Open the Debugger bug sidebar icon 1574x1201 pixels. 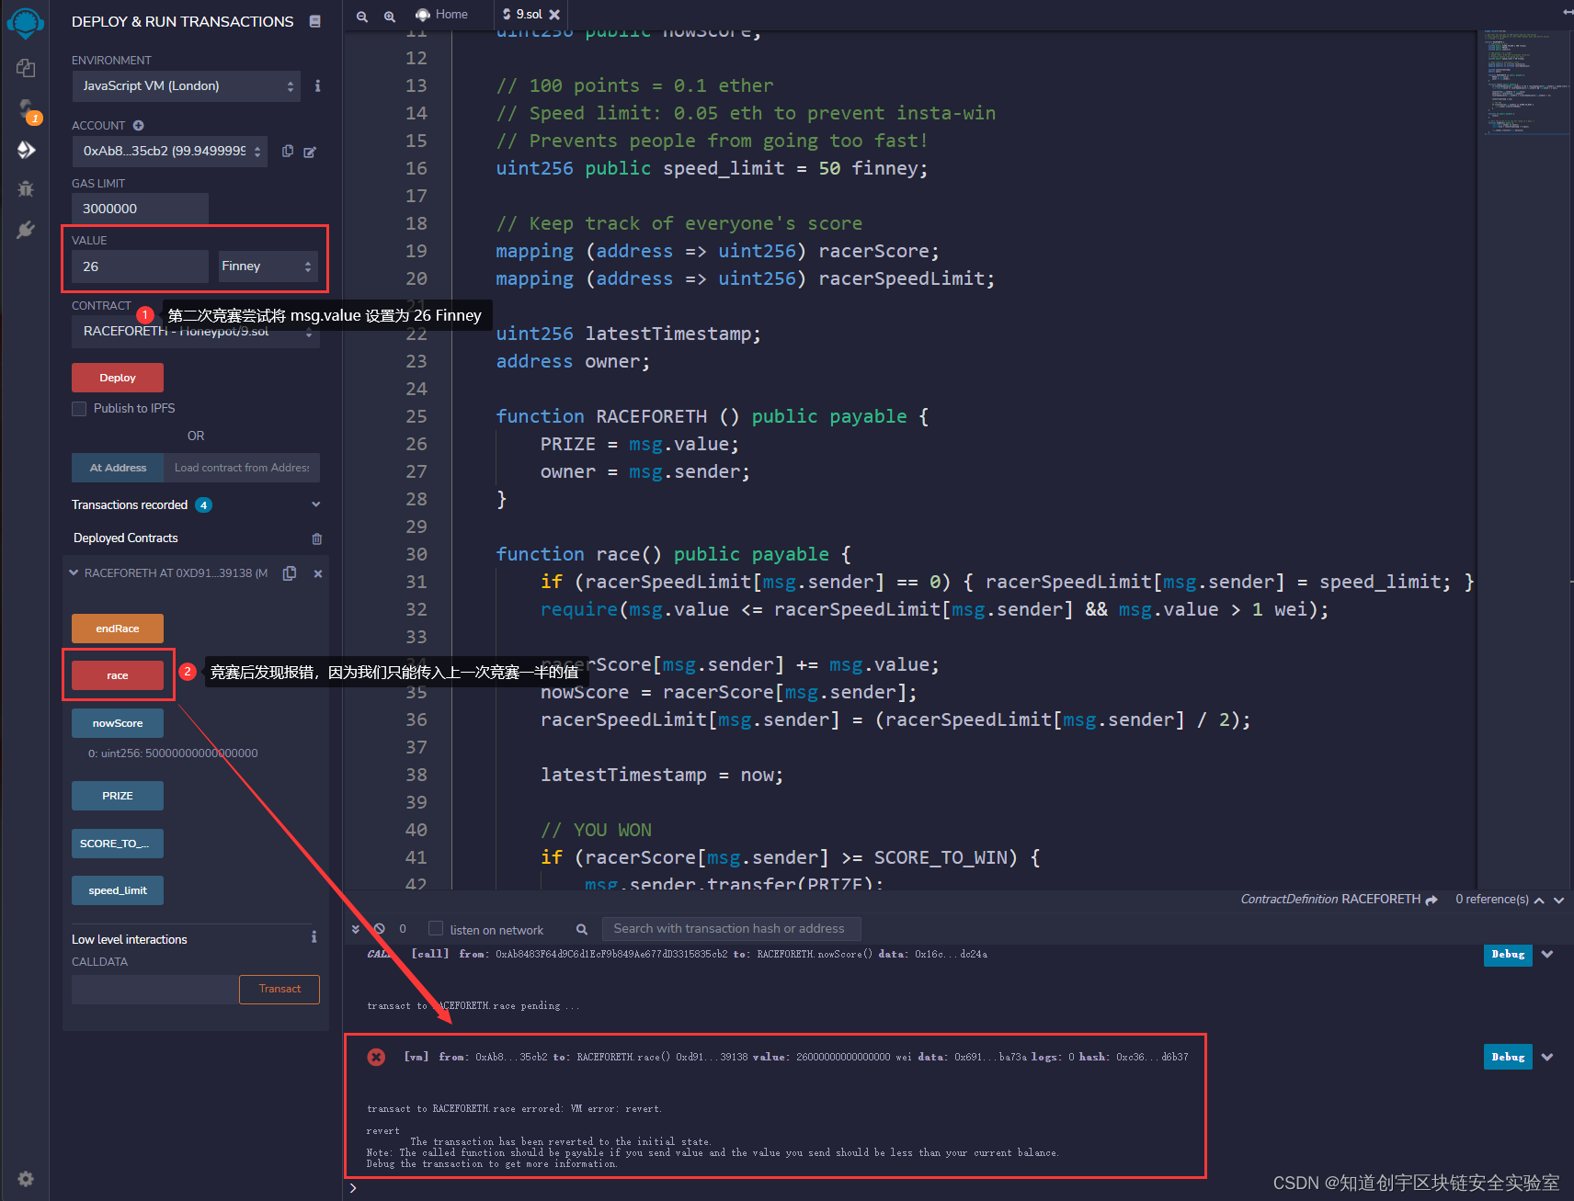[26, 188]
